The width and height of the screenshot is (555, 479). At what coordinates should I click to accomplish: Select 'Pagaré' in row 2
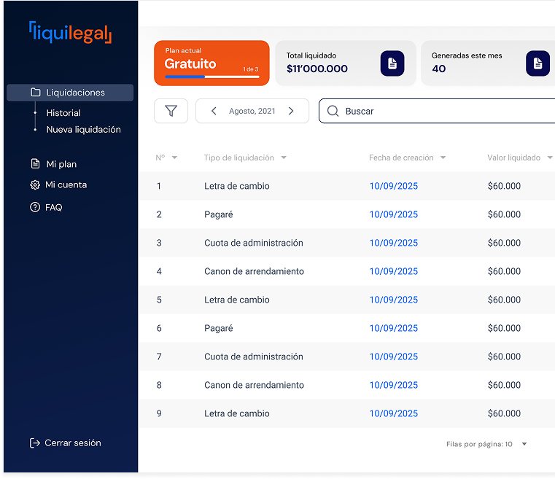(218, 215)
